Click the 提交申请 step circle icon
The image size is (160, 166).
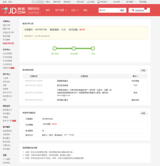pos(55,49)
